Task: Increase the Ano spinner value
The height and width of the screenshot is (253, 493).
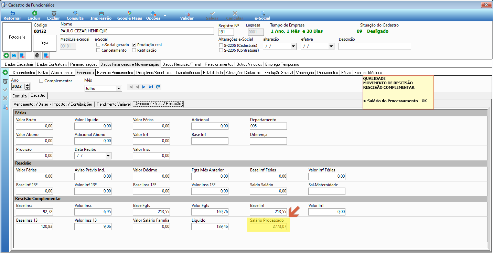Action: pos(28,85)
